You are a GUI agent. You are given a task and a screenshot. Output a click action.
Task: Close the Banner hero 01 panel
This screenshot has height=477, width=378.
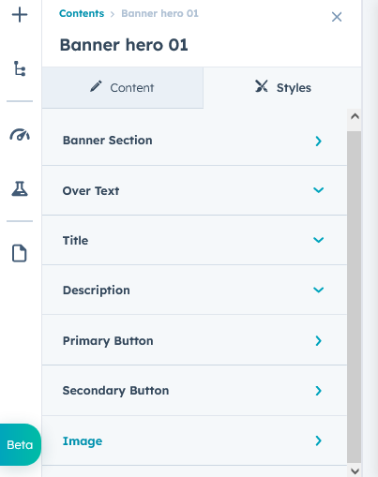coord(337,17)
